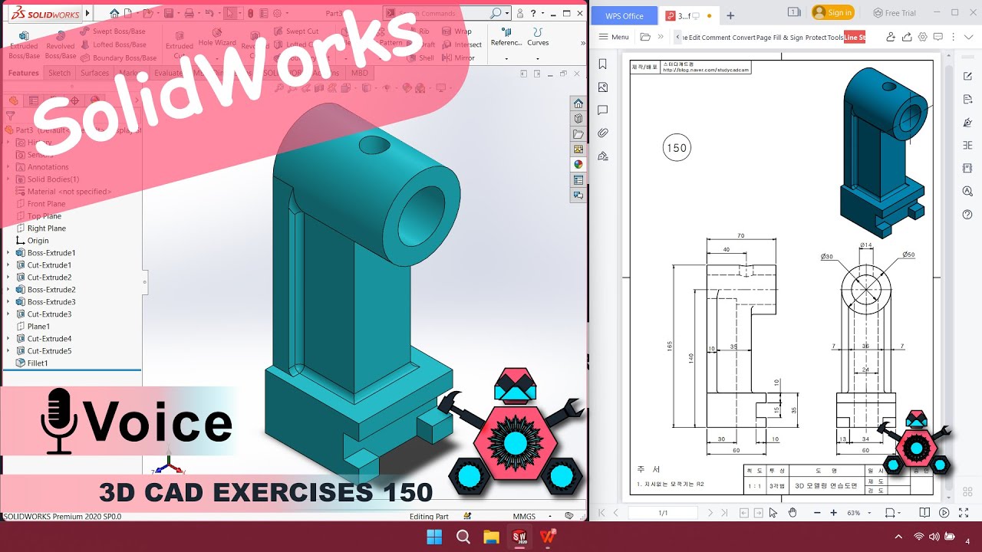This screenshot has width=982, height=552.
Task: Open Windows Search in taskbar
Action: (x=463, y=537)
